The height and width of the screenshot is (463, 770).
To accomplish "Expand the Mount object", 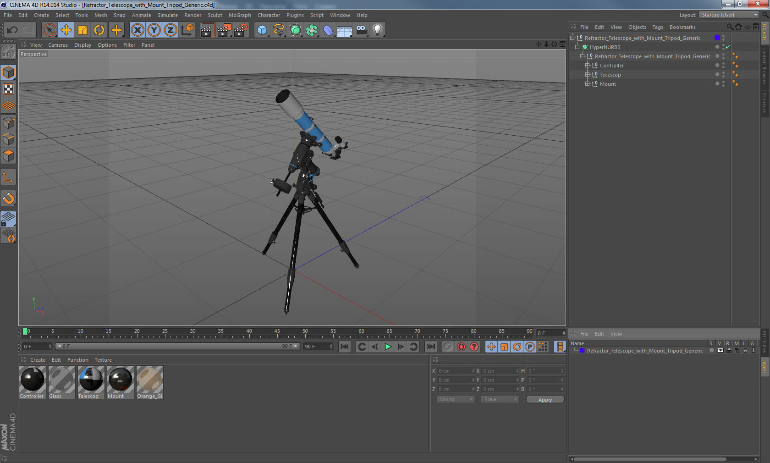I will 587,84.
